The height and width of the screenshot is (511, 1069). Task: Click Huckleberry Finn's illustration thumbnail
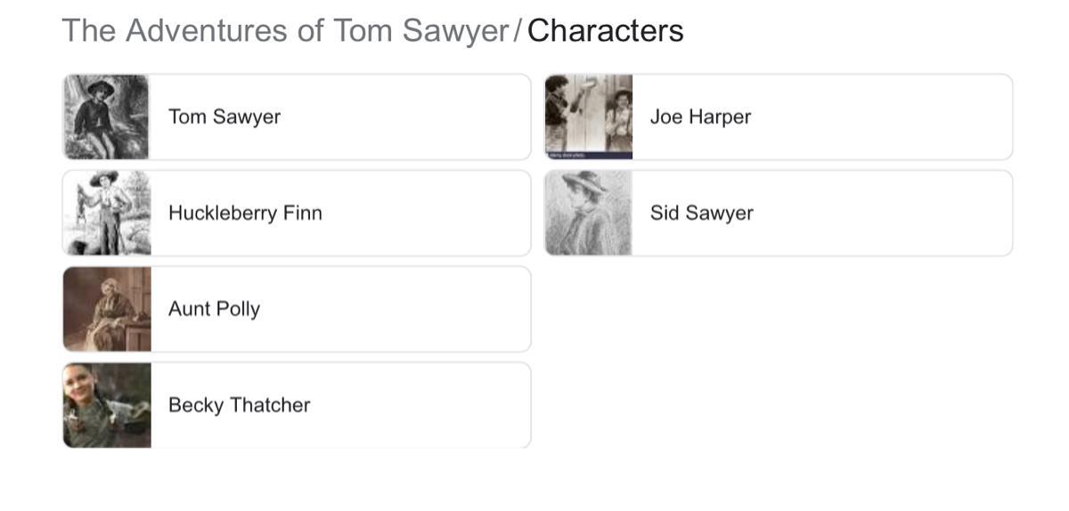(106, 213)
